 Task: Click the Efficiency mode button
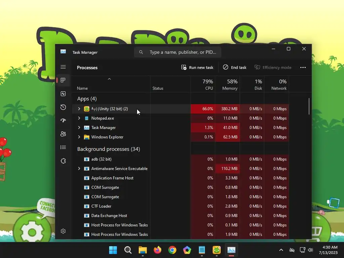(273, 67)
